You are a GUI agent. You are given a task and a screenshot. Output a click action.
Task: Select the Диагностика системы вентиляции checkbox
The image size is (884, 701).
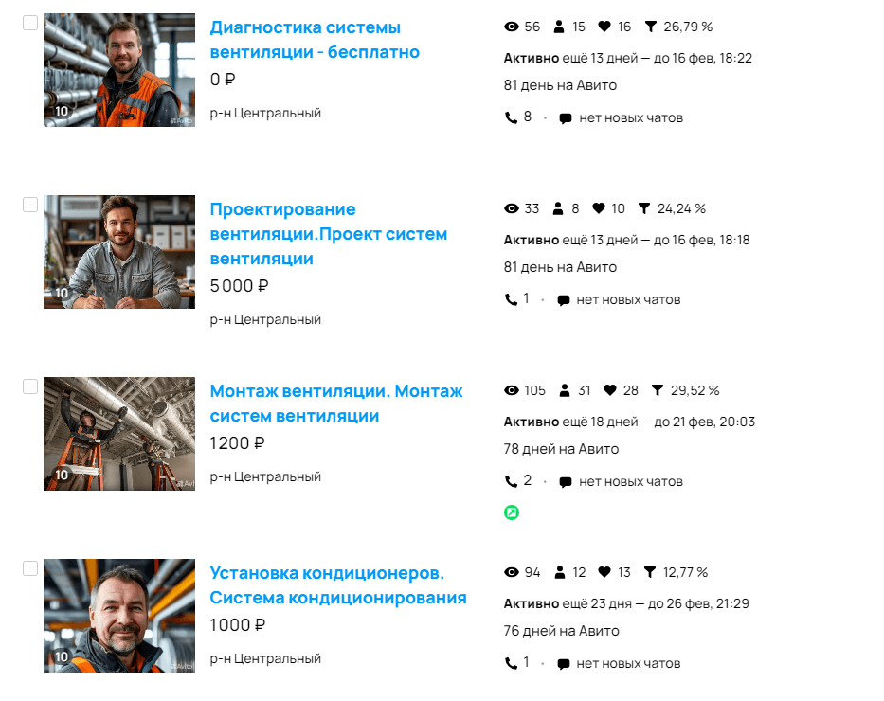pos(30,23)
